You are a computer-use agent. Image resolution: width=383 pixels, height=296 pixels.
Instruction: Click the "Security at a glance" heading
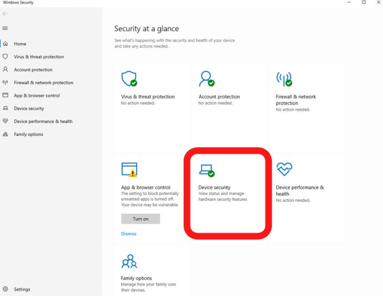(x=146, y=29)
